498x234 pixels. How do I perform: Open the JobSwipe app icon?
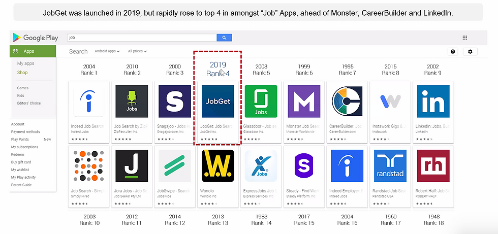175,166
